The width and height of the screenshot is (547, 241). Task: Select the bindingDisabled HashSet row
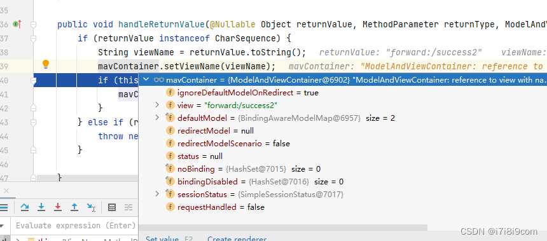click(x=343, y=181)
